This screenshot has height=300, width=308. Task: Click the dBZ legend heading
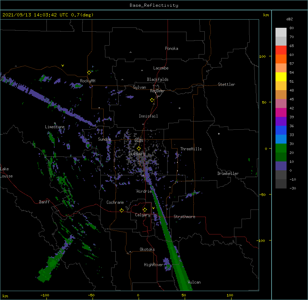(x=289, y=19)
